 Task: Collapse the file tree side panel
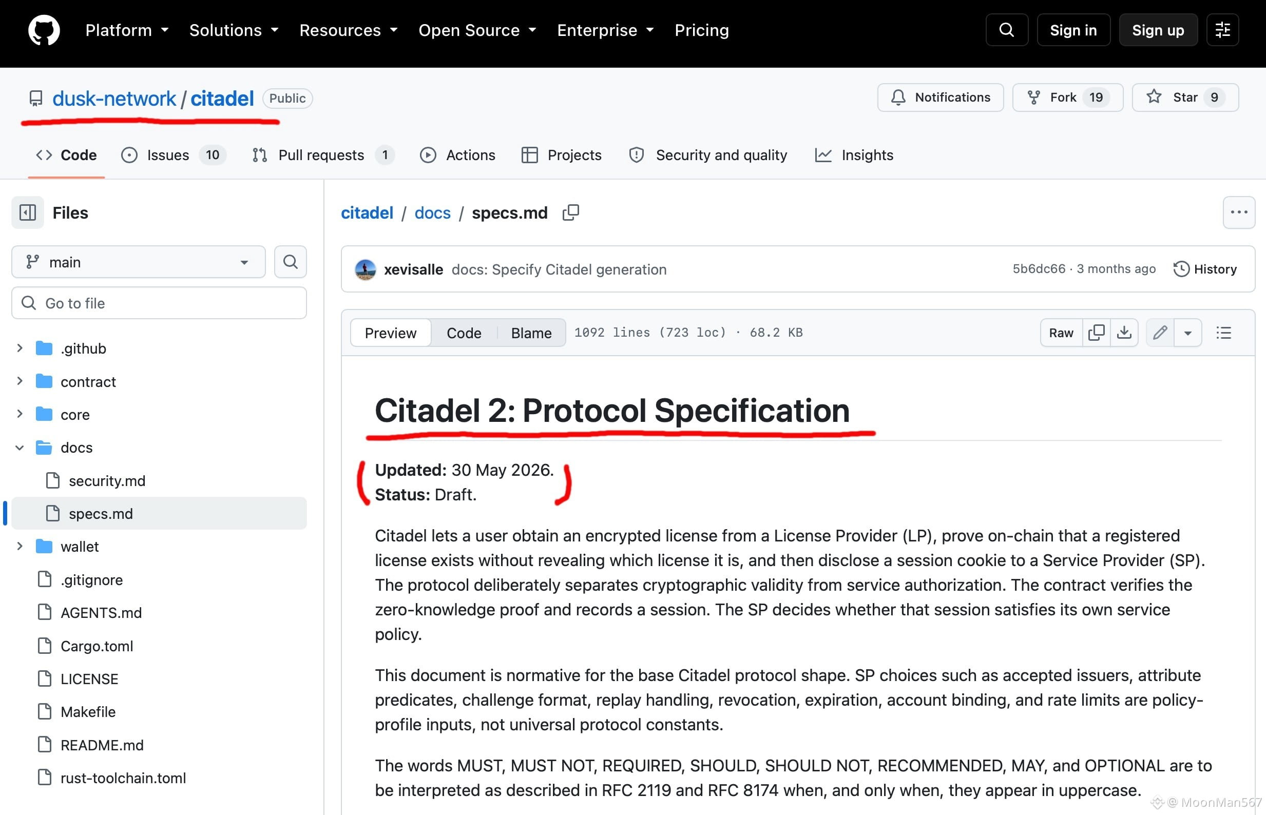coord(28,213)
